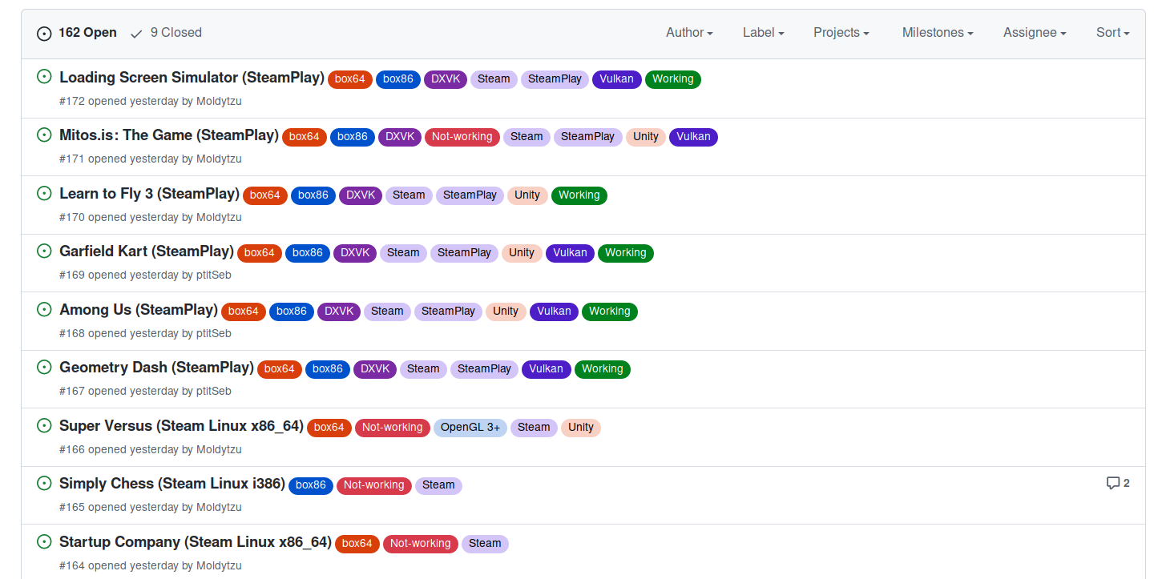Click green Working label on Loading Screen Simulator
The image size is (1162, 579).
pos(673,79)
